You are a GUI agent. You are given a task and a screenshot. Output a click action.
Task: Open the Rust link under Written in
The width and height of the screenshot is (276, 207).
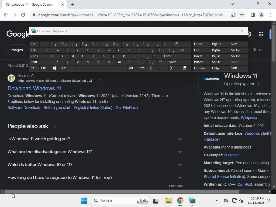248,184
